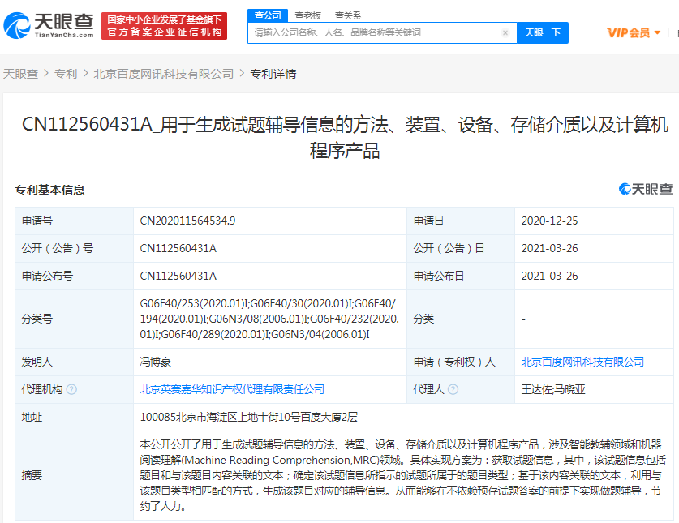Click the 天眼一下 search button
The height and width of the screenshot is (523, 679).
[x=542, y=32]
